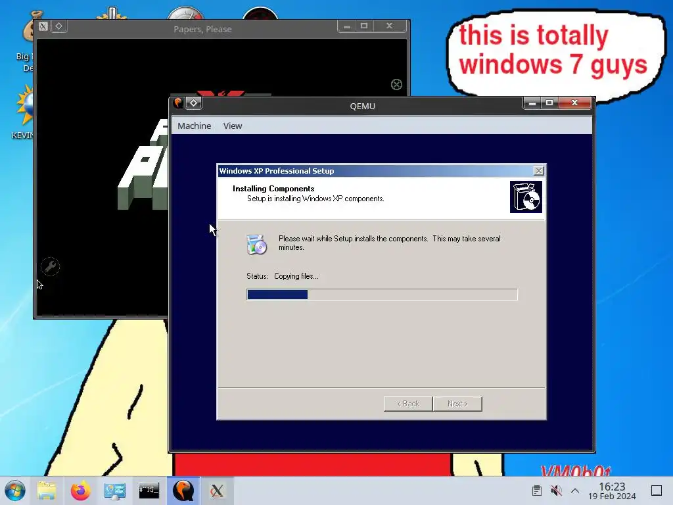Launch Firefox from the taskbar
673x505 pixels.
tap(80, 491)
